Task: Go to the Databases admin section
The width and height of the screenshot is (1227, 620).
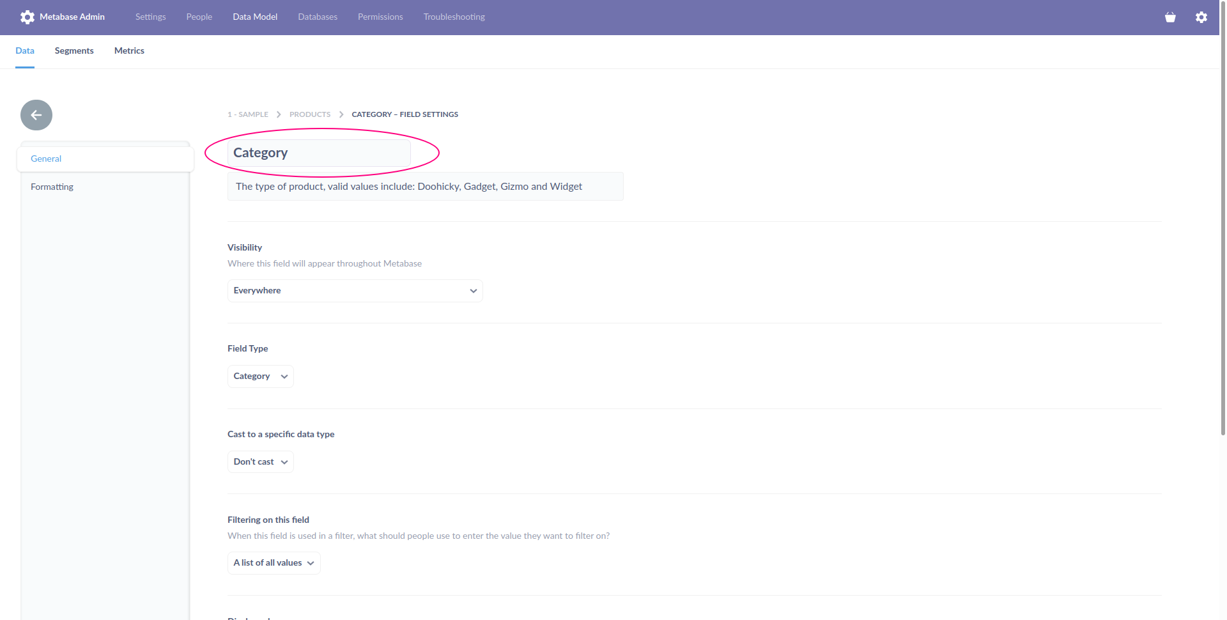Action: 318,17
